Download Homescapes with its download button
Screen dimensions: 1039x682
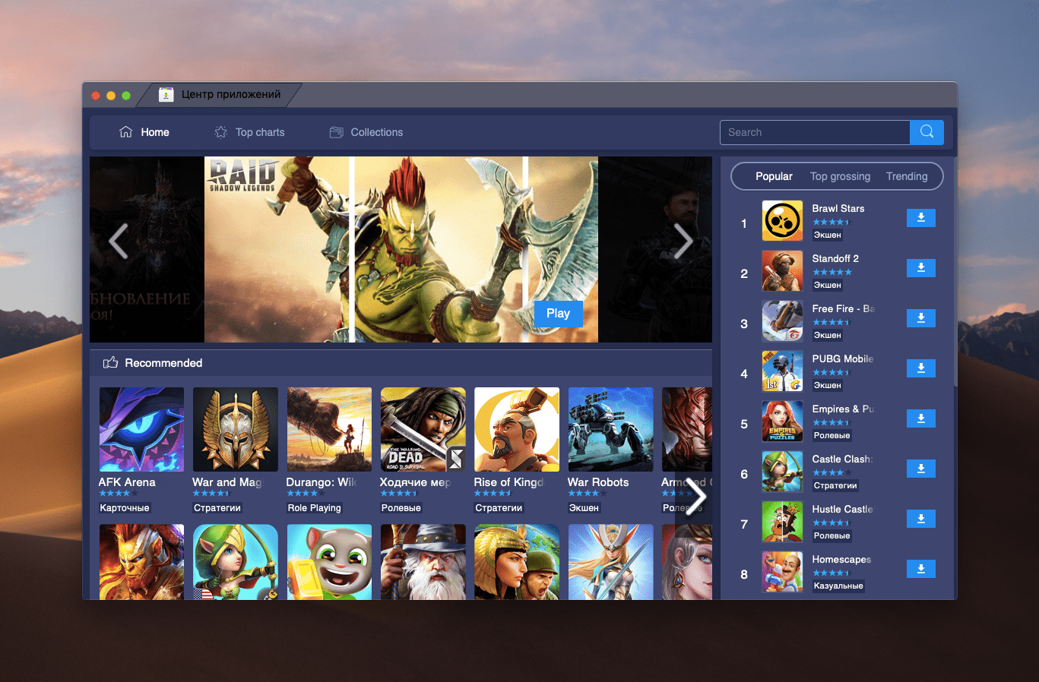[920, 569]
